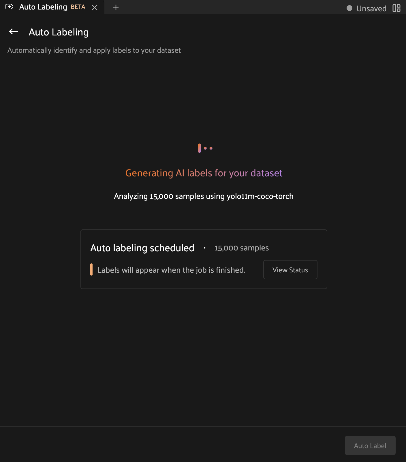
Task: Click the Auto Labeling tab's sample icon
Action: [x=10, y=7]
